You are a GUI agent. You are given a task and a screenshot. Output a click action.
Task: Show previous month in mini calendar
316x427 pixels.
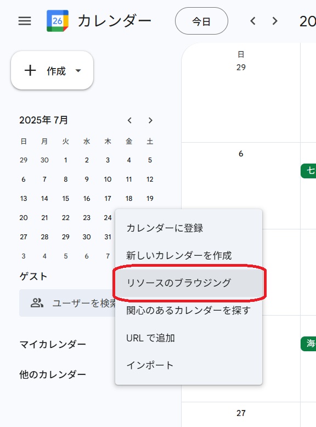(x=129, y=120)
